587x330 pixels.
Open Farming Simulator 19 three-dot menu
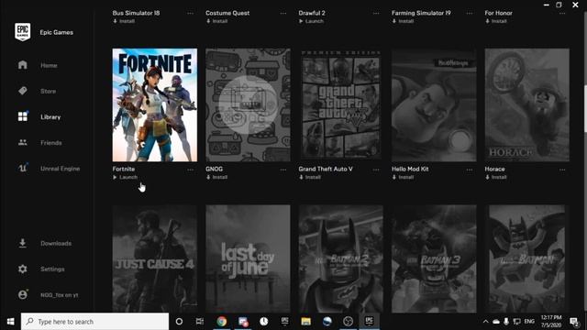pyautogui.click(x=469, y=14)
